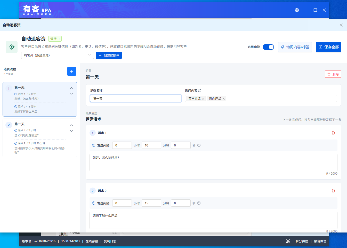The width and height of the screenshot is (347, 248).
Task: Click 您公司地址在哪里? text in sidebar
Action: tap(27, 135)
